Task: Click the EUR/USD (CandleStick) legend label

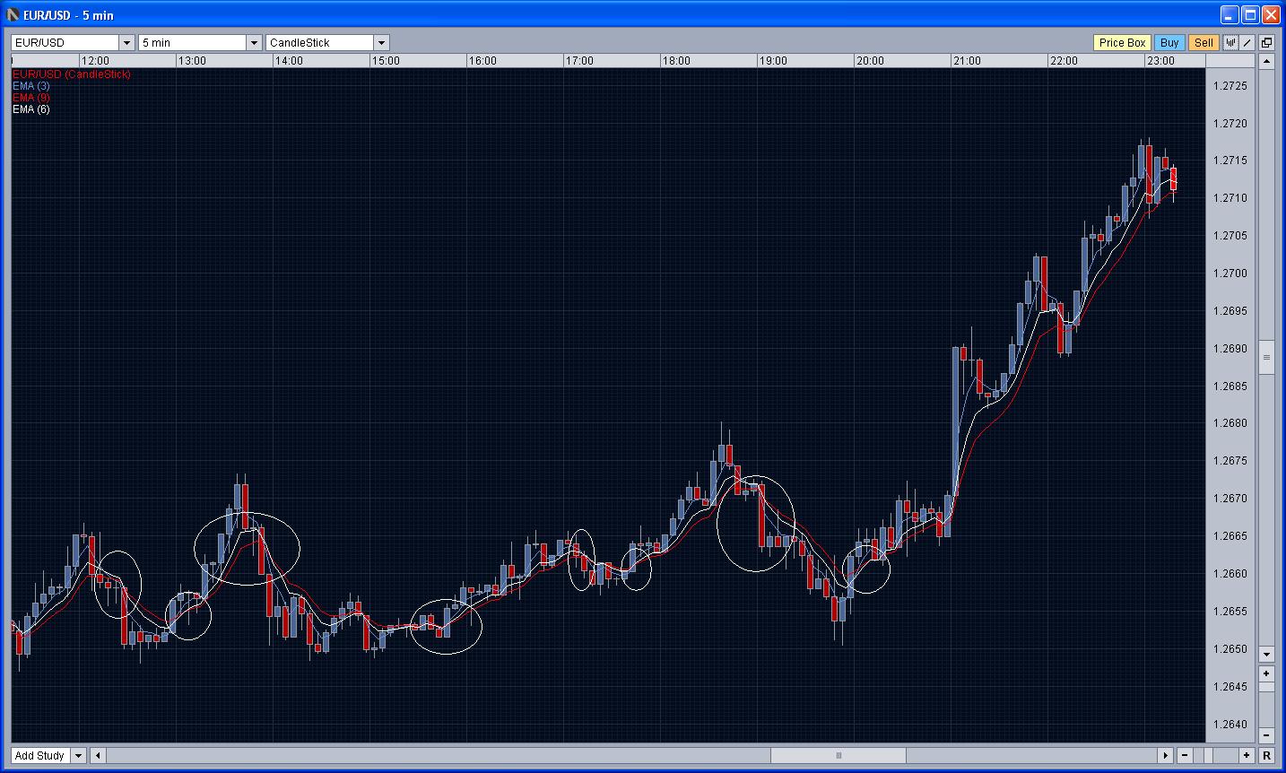Action: coord(72,74)
